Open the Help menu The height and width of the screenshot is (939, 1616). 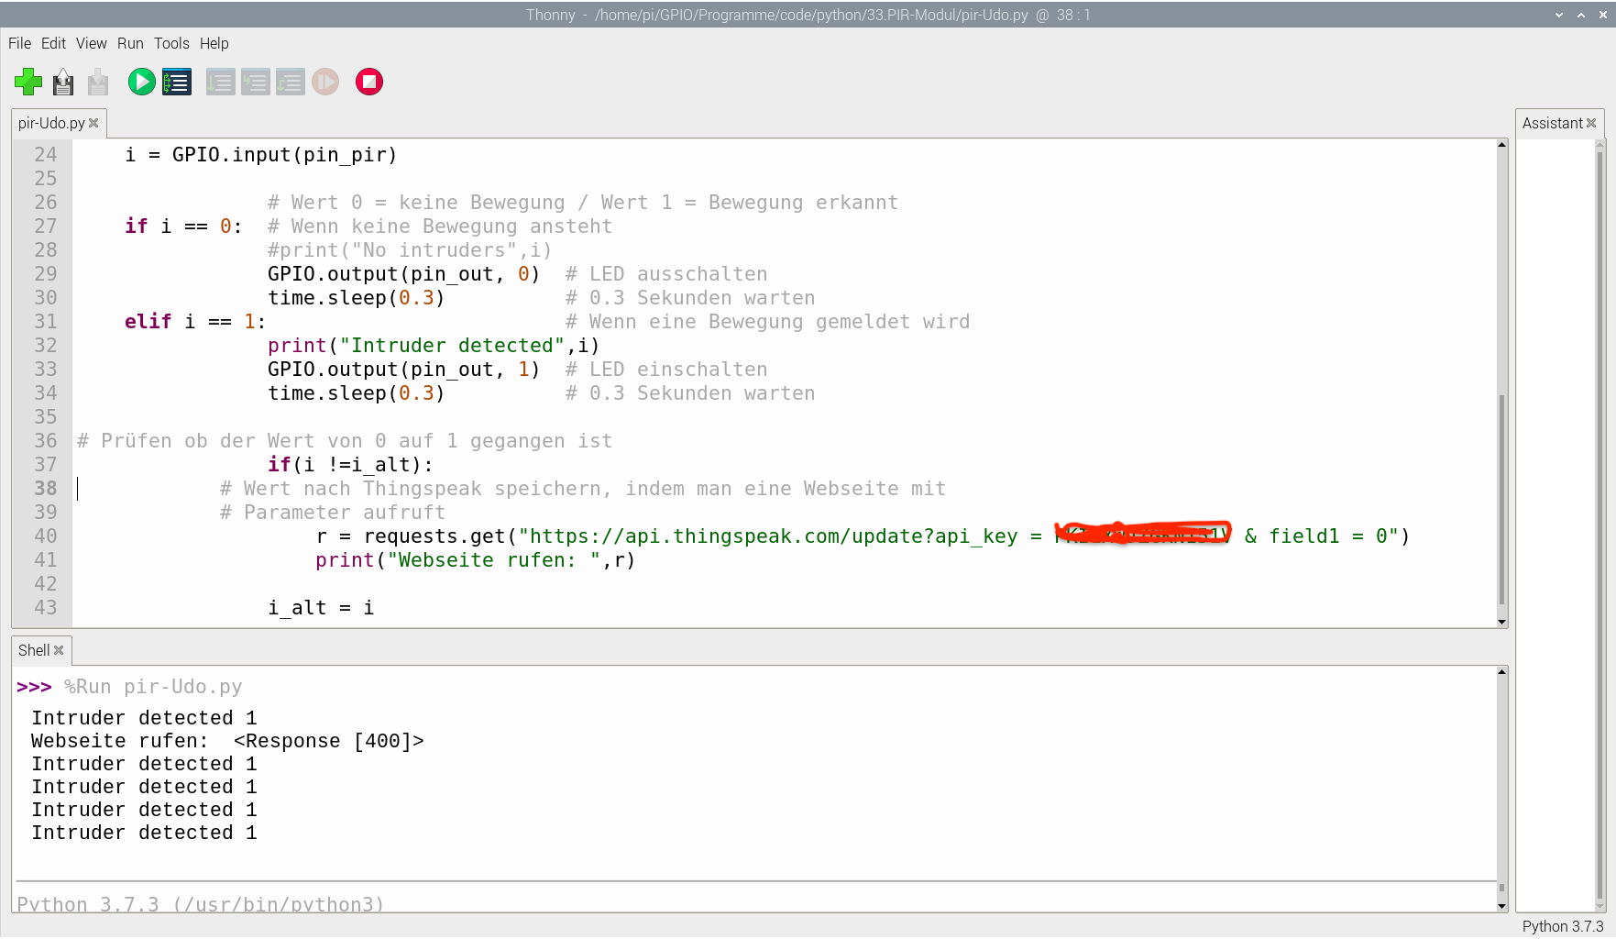214,43
